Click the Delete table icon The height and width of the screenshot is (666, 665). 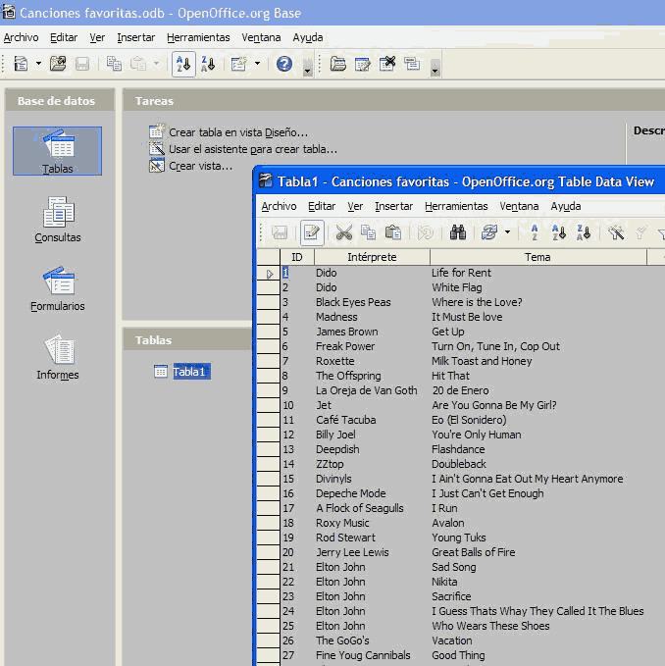(387, 64)
